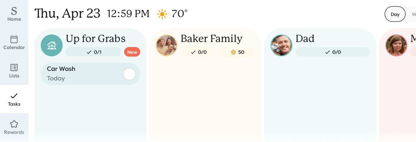
Task: Click the Thu, Apr 23 date header
Action: (67, 13)
